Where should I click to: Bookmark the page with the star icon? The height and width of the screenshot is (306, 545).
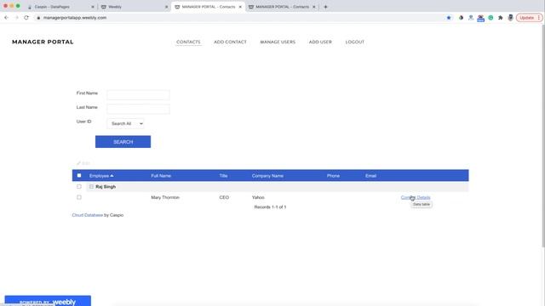coord(449,18)
